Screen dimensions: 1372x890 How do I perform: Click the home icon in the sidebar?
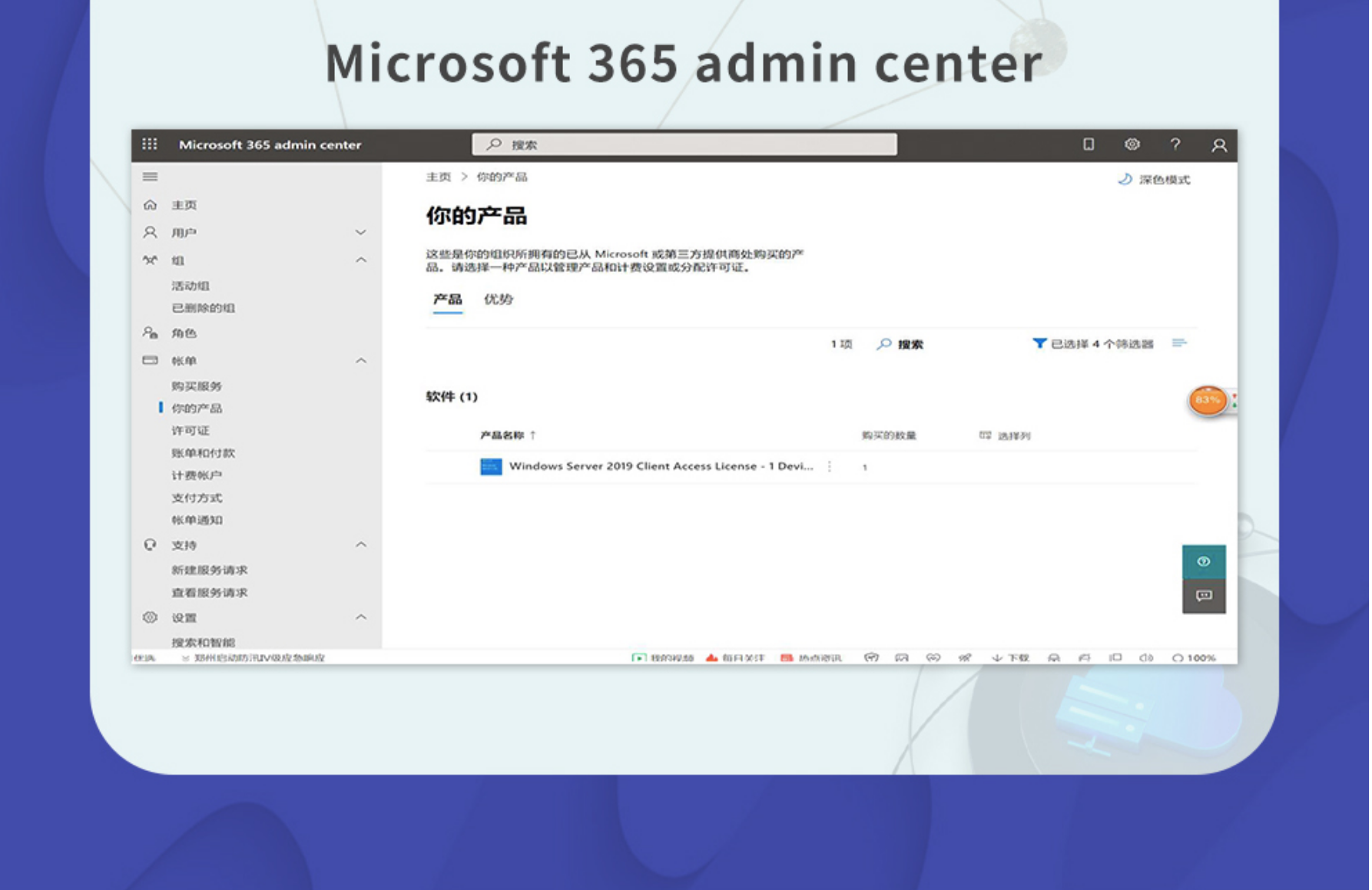tap(150, 205)
